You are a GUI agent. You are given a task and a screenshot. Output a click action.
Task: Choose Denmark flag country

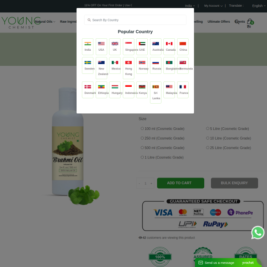(88, 90)
